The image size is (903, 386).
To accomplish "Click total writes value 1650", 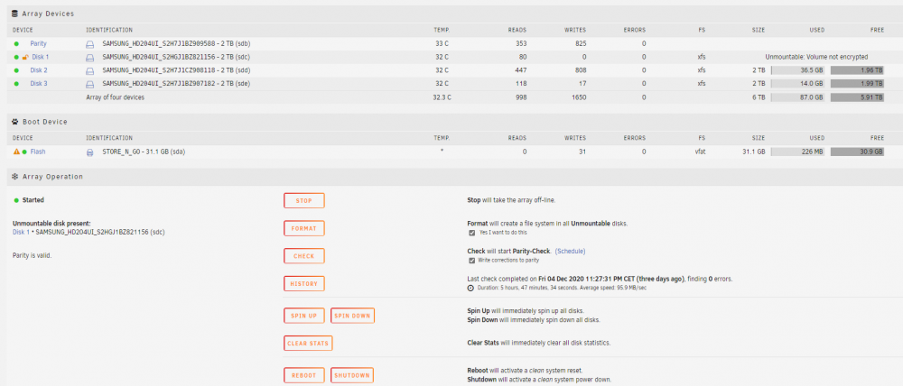I will tap(579, 97).
